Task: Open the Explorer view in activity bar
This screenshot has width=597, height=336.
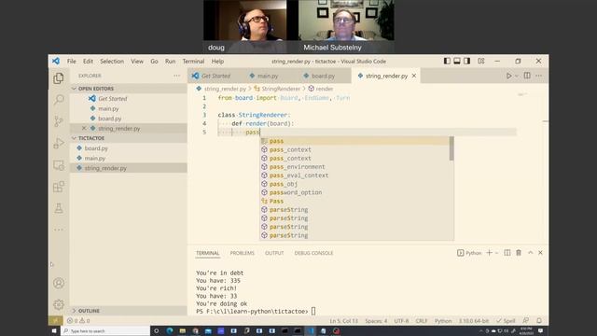Action: 59,78
